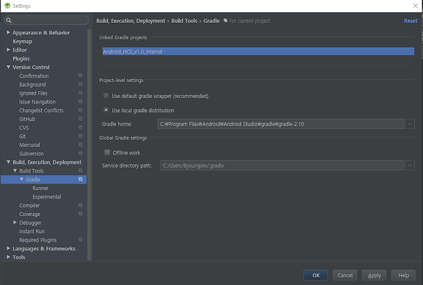
Task: Click the settings tree vertical scrollbar
Action: pos(89,145)
